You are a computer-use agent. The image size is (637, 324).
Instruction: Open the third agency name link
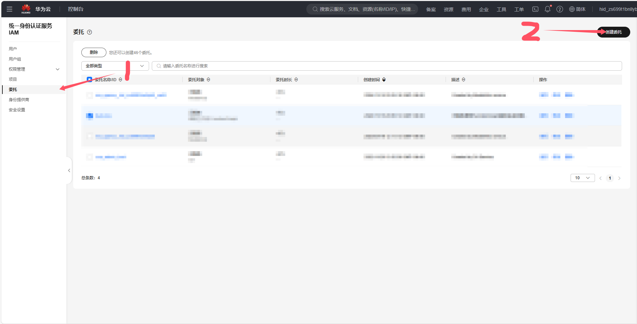[125, 136]
